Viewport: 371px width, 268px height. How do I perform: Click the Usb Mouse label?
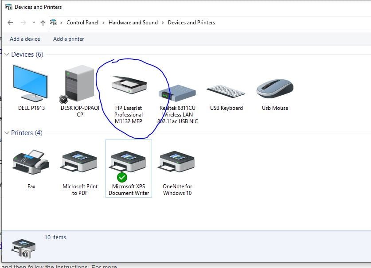click(x=275, y=108)
